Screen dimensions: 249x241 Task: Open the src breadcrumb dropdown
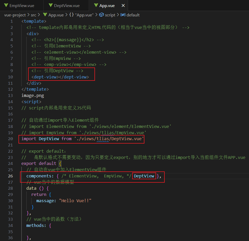click(x=33, y=15)
